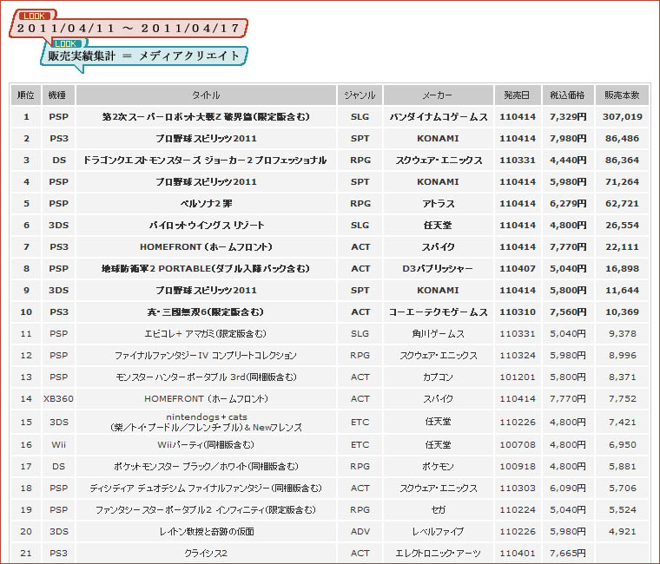The width and height of the screenshot is (660, 564).
Task: Click sales figure 86,486
Action: click(622, 138)
